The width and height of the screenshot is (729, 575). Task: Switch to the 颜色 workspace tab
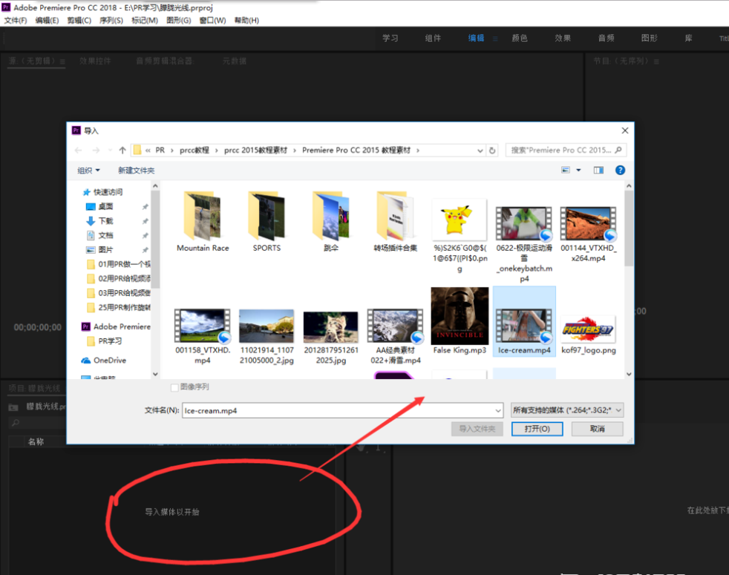tap(520, 38)
